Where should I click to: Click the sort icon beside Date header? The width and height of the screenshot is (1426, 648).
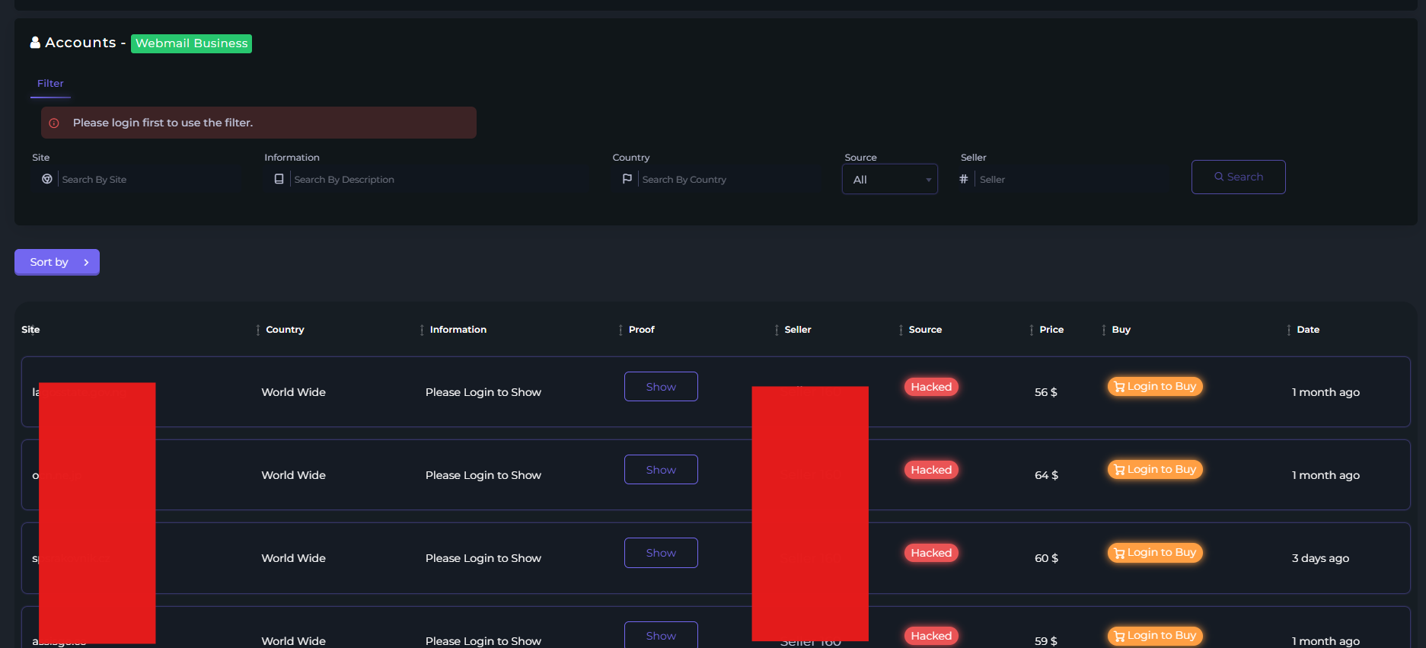tap(1289, 330)
